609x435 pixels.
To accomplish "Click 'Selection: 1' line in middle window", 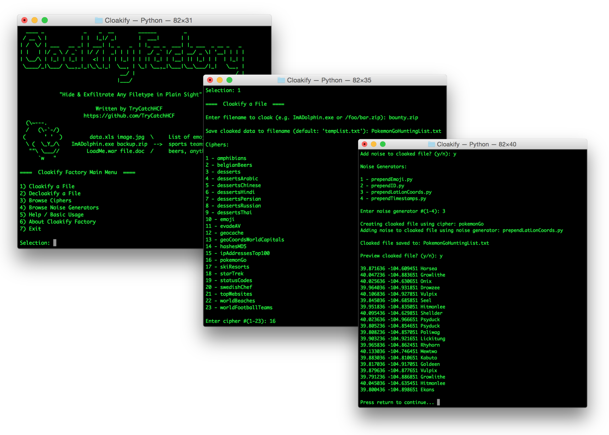I will (223, 90).
